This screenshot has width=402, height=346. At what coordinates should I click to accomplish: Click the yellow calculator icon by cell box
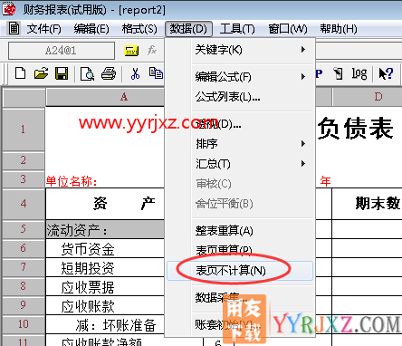point(131,51)
